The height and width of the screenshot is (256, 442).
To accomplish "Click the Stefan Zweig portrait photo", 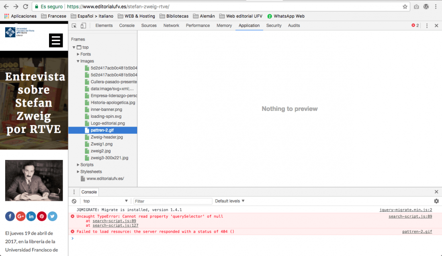I will click(34, 180).
